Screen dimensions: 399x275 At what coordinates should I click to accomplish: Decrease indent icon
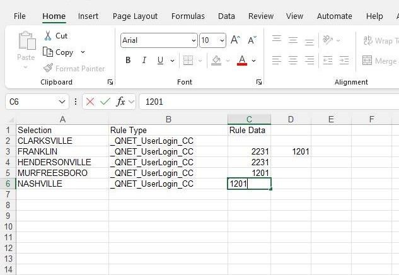(x=328, y=61)
